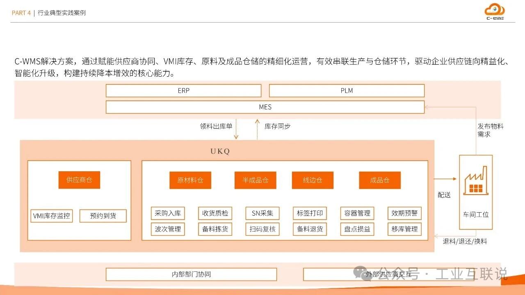Click the 供应商仓 orange block

(x=79, y=180)
